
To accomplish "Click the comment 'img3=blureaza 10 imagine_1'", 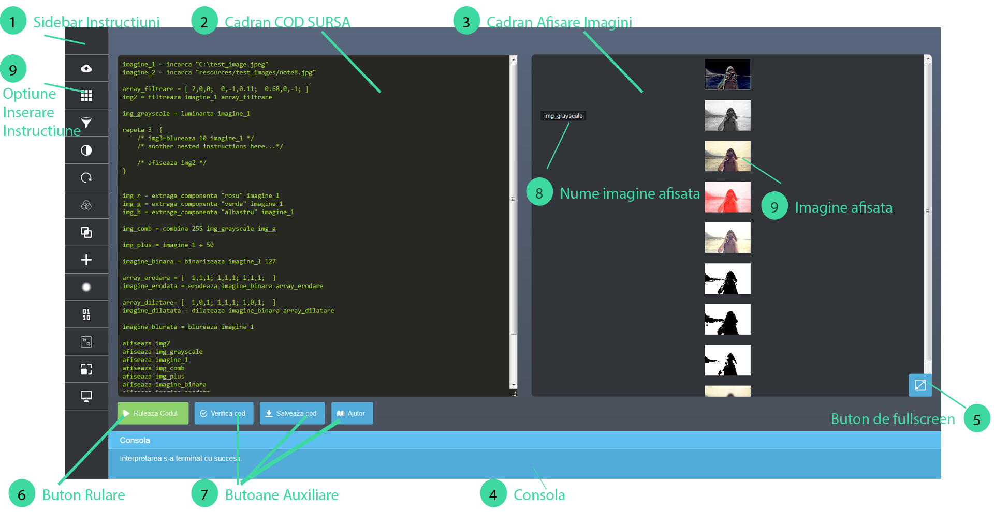I will 195,139.
